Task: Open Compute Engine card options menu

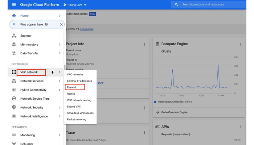Action: pos(240,44)
